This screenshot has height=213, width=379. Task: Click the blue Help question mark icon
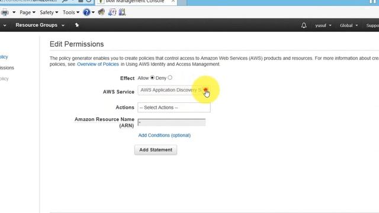pyautogui.click(x=86, y=12)
